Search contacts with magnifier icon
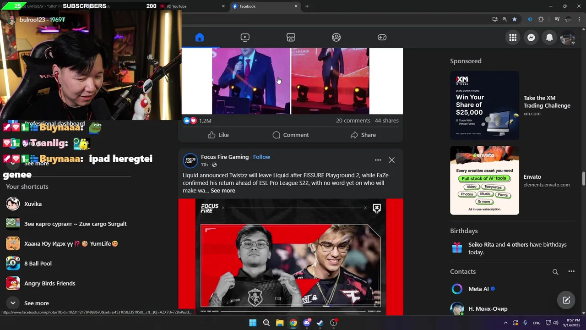Viewport: 586px width, 330px height. tap(555, 272)
